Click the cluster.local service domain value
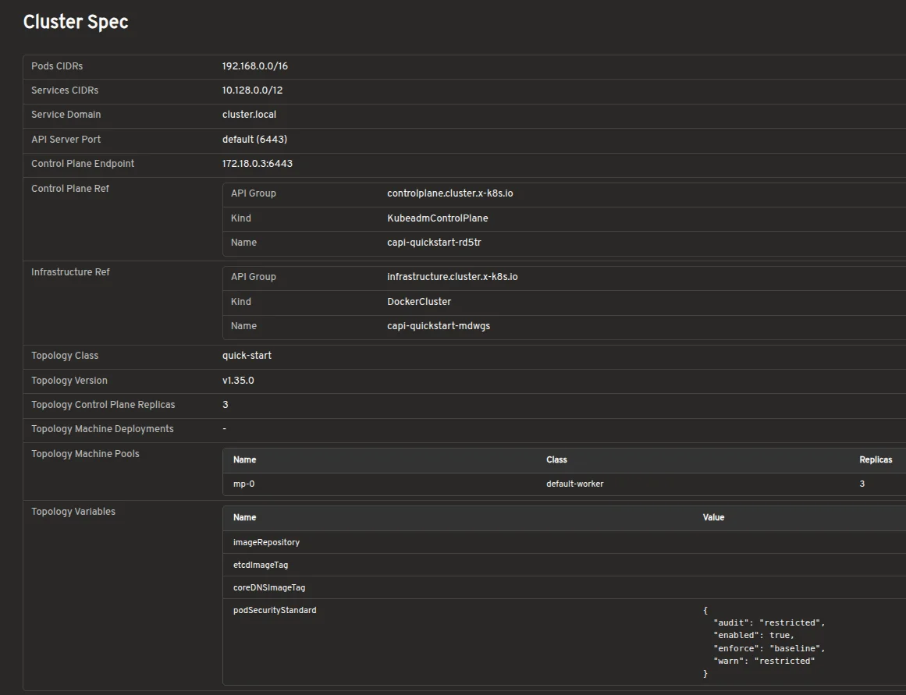 click(249, 115)
